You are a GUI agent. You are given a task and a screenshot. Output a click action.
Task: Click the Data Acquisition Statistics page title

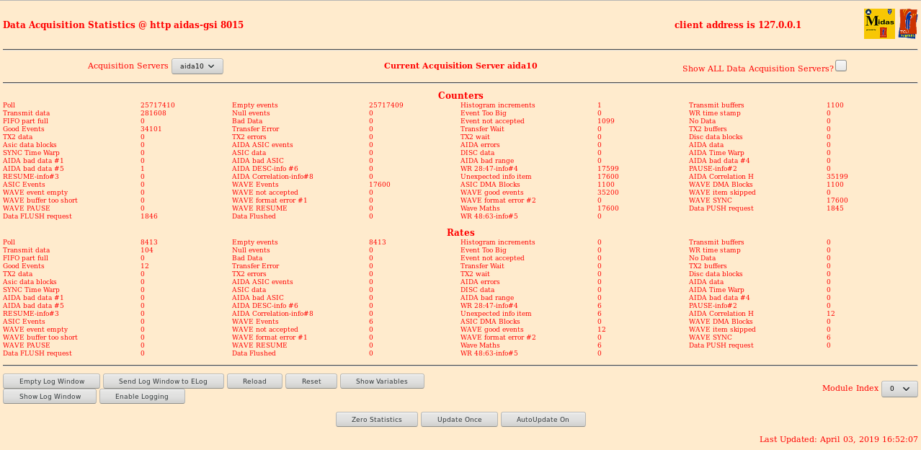[x=123, y=25]
